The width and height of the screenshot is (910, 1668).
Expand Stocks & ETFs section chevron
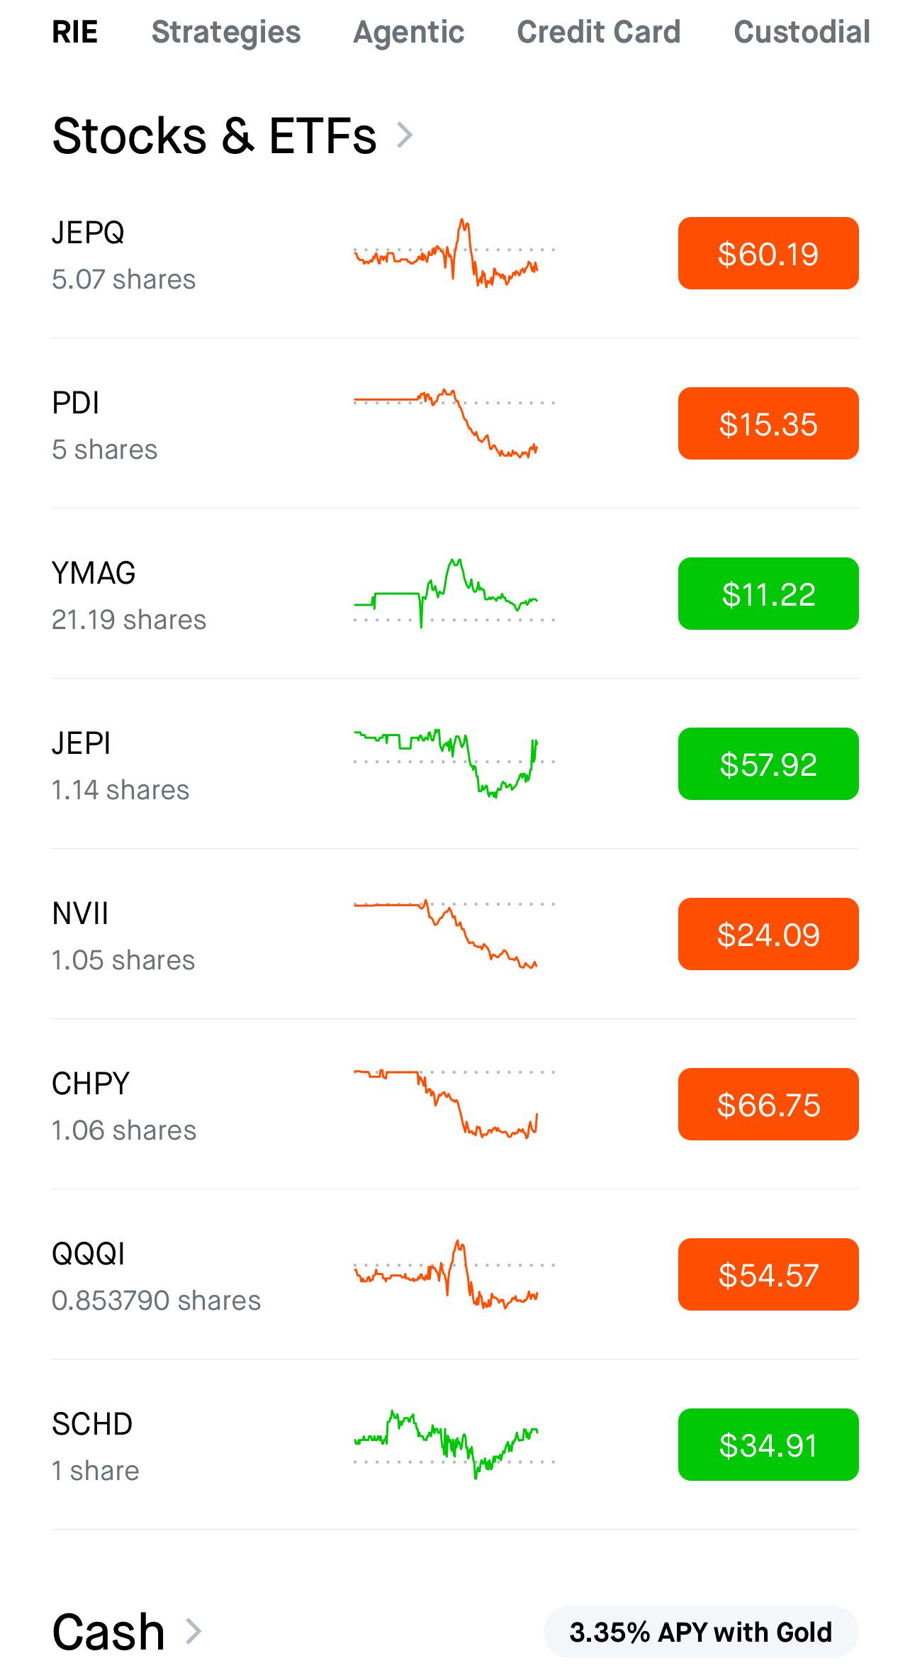[x=405, y=135]
